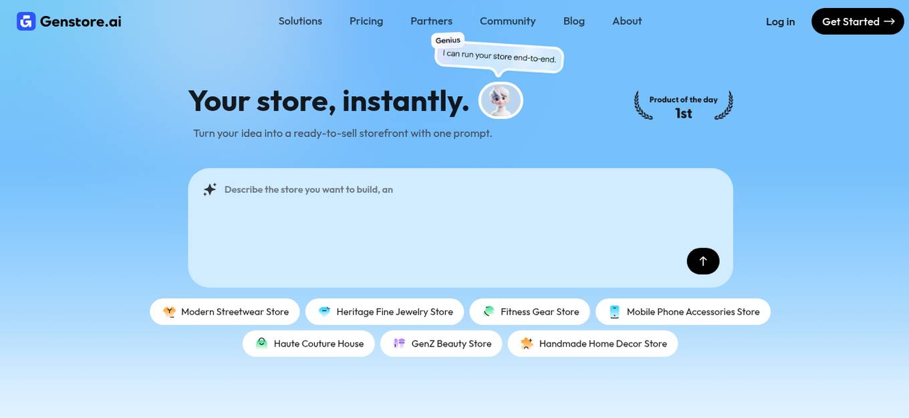Open the Partners menu
Viewport: 909px width, 418px height.
pos(431,21)
